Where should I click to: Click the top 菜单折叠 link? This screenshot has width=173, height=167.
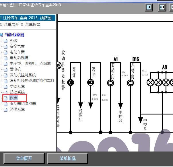[33, 24]
